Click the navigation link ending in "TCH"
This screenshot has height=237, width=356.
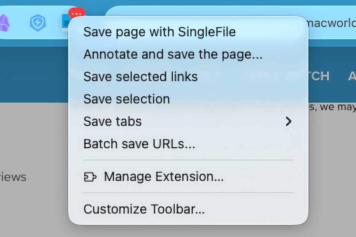(319, 76)
